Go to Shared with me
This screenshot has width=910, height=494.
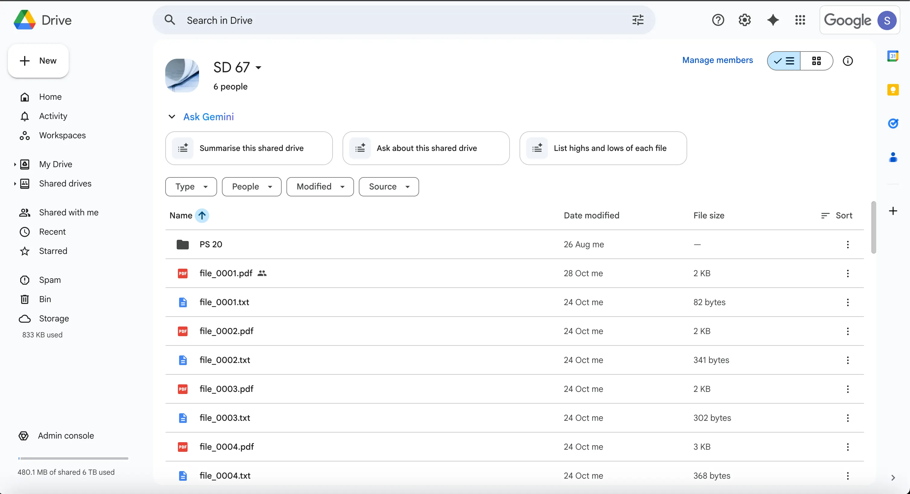[68, 212]
